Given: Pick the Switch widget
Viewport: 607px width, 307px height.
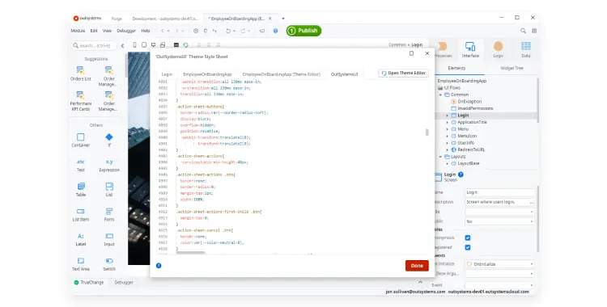Looking at the screenshot, I should tap(109, 264).
